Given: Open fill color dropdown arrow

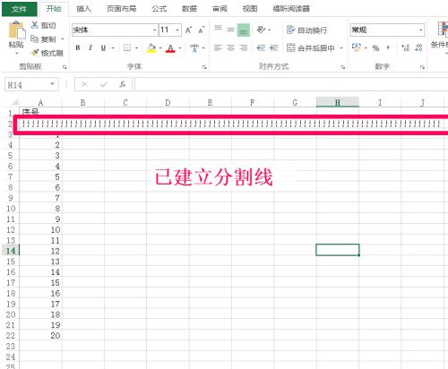Looking at the screenshot, I should [x=160, y=47].
